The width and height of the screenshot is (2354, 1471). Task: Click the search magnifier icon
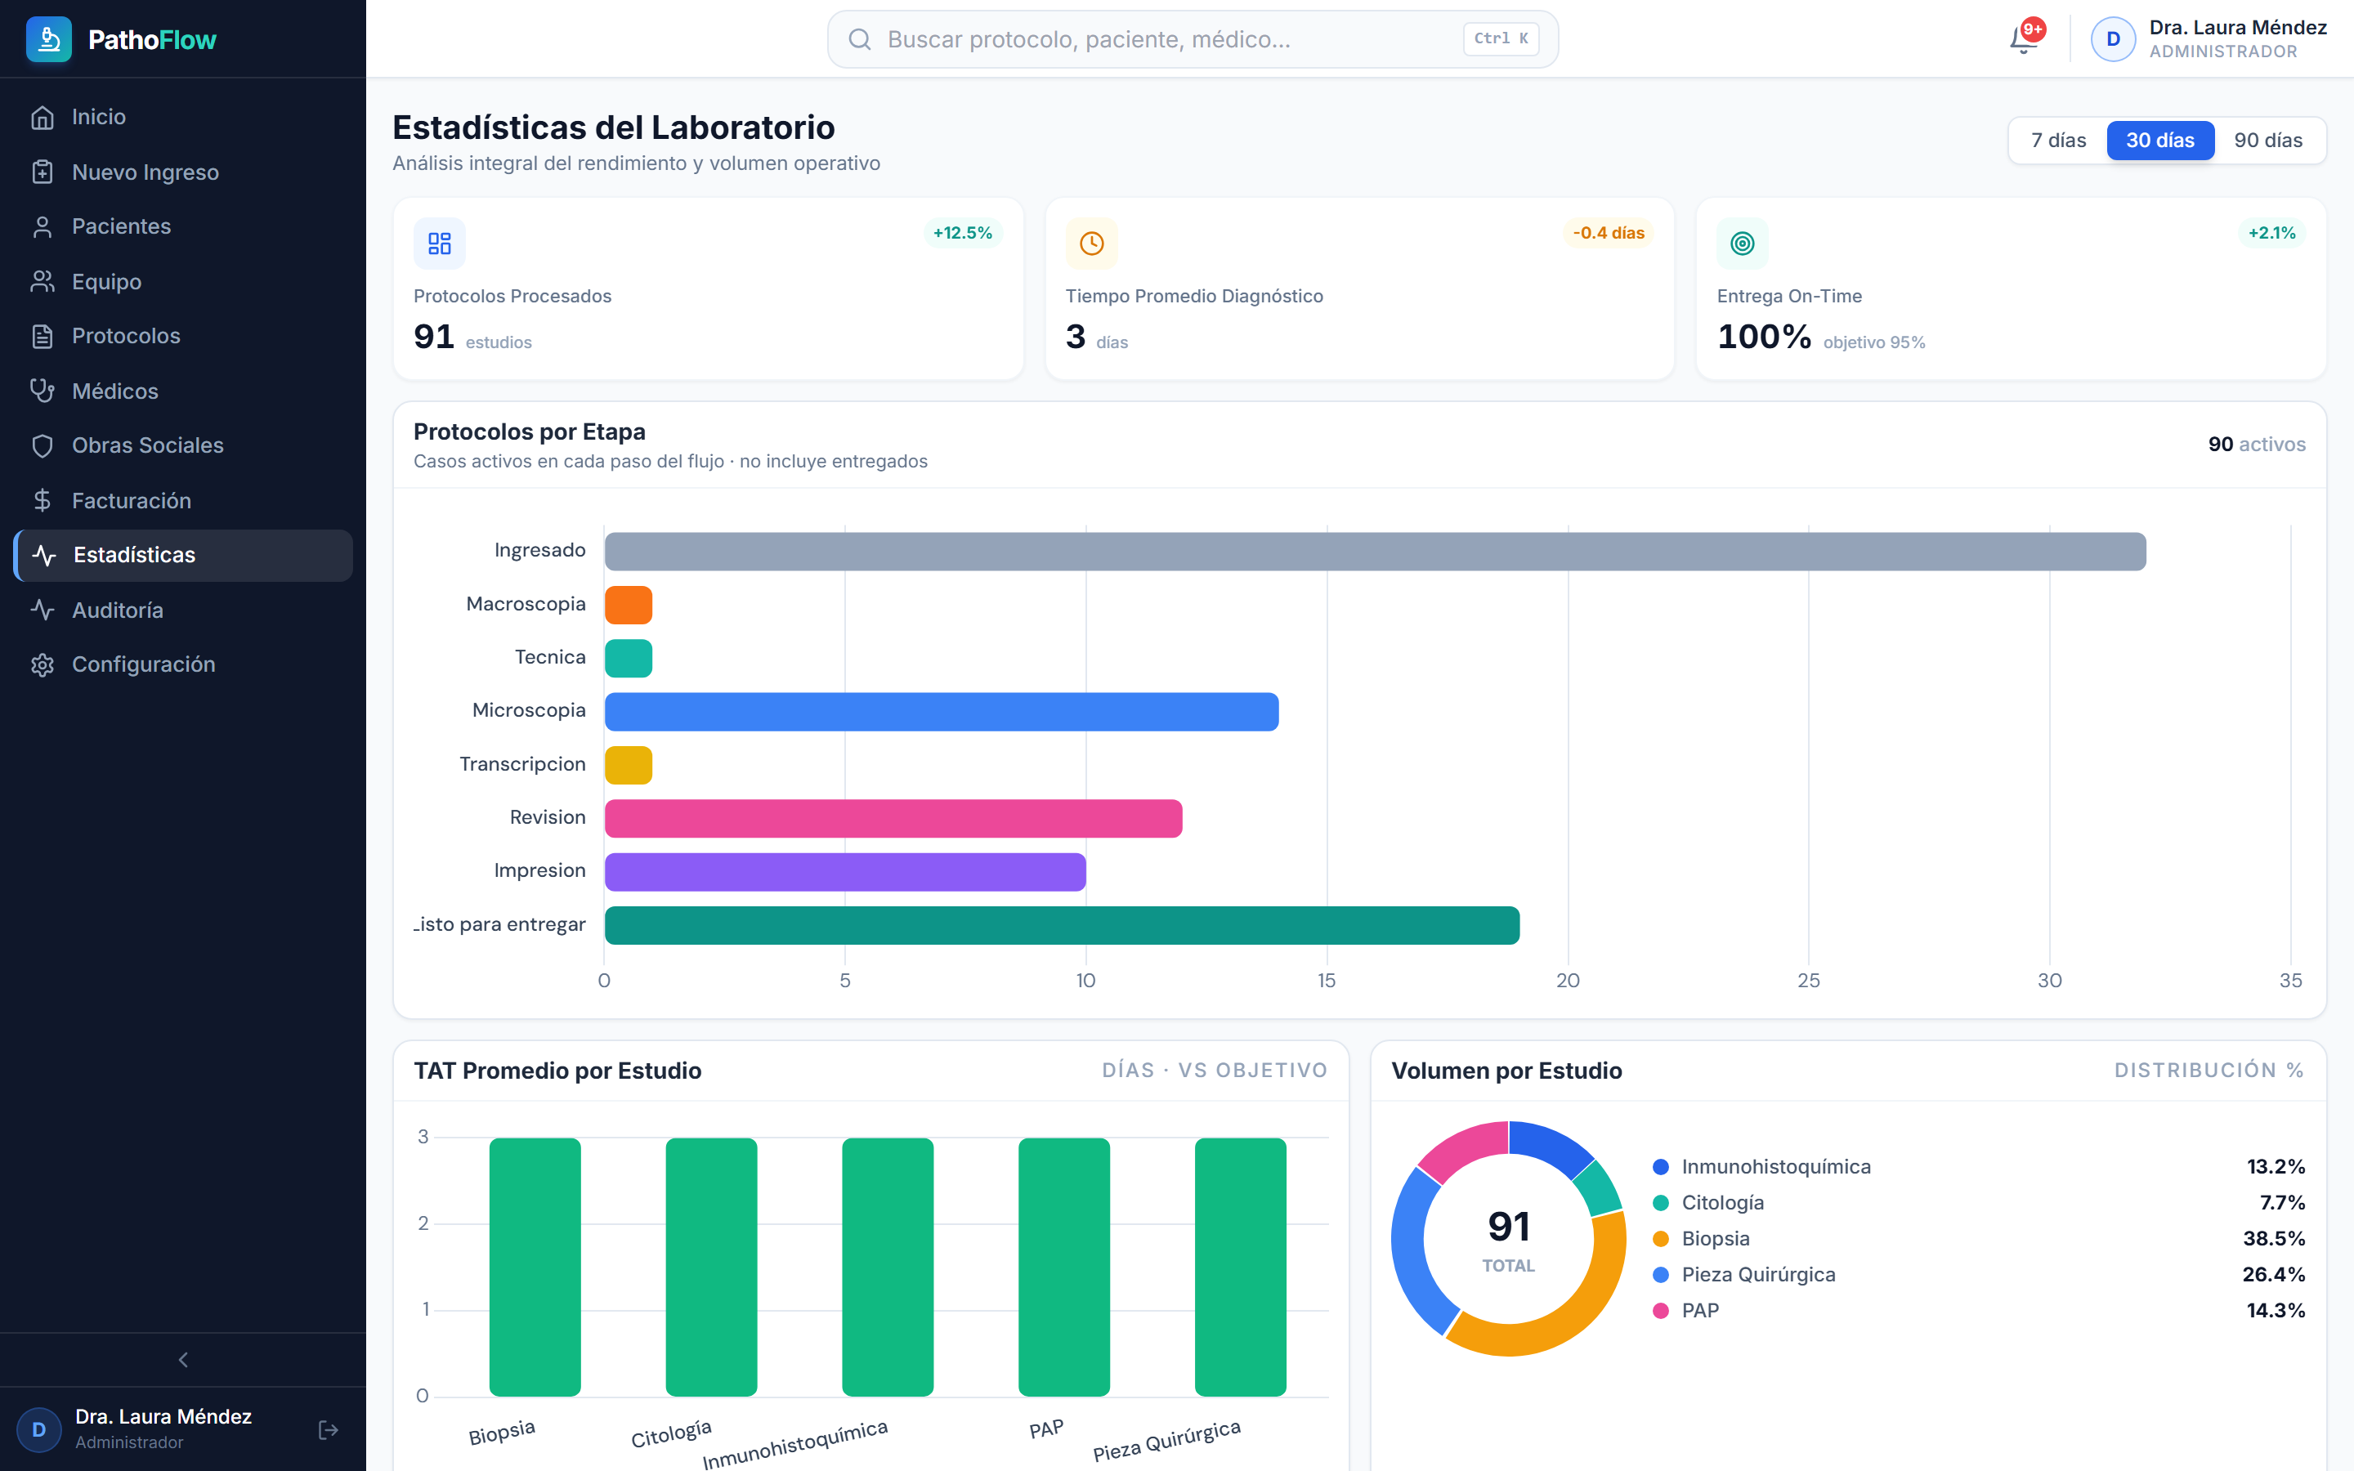[859, 39]
